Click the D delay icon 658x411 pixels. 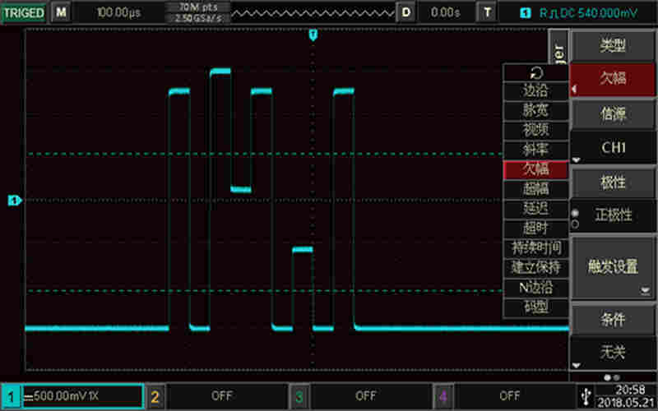[406, 12]
